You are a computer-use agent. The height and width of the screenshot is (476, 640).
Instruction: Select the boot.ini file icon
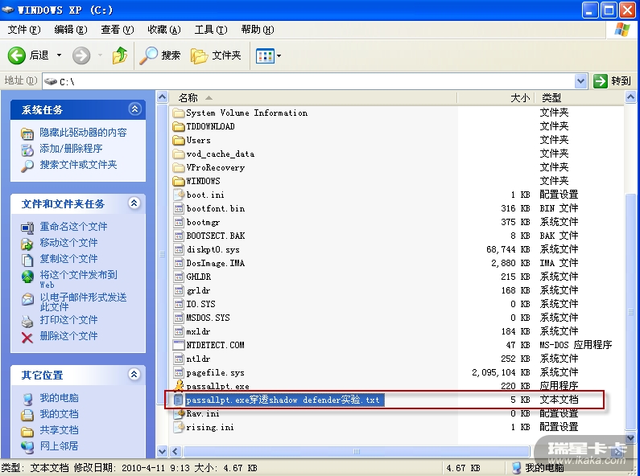(x=179, y=195)
